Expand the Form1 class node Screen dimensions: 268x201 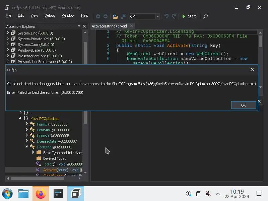click(27, 124)
